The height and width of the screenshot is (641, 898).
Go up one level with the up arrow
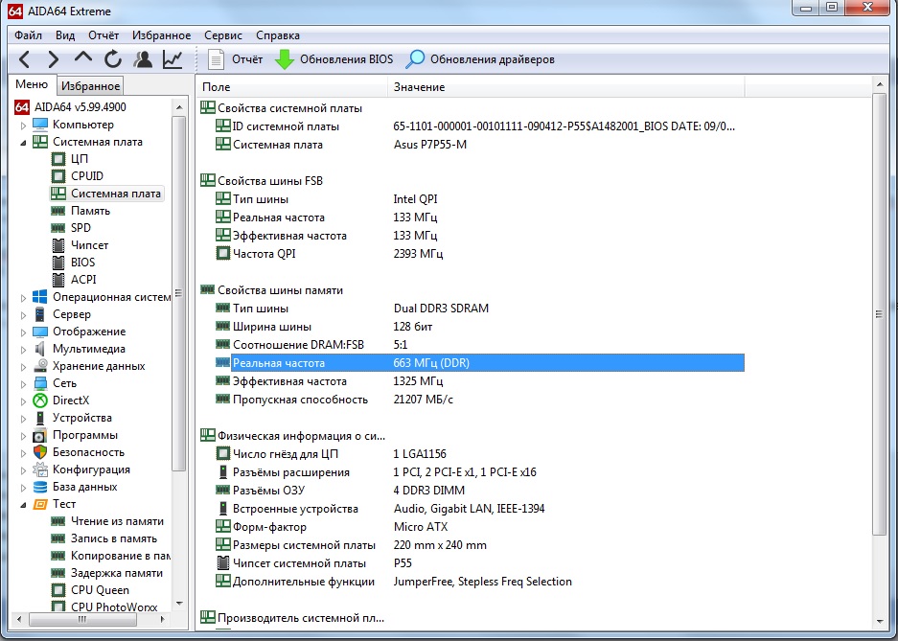(83, 58)
